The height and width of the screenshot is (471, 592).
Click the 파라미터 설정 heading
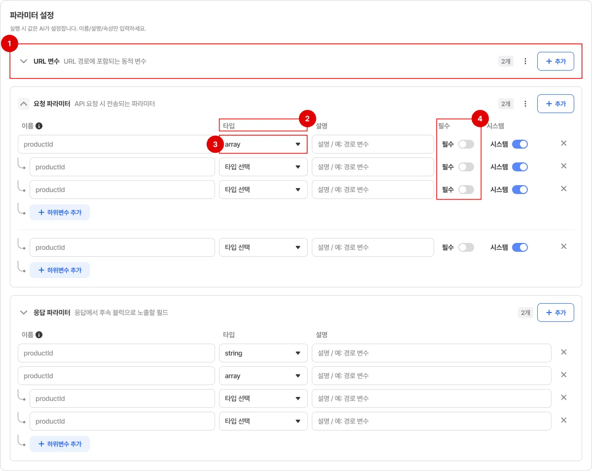pyautogui.click(x=32, y=15)
